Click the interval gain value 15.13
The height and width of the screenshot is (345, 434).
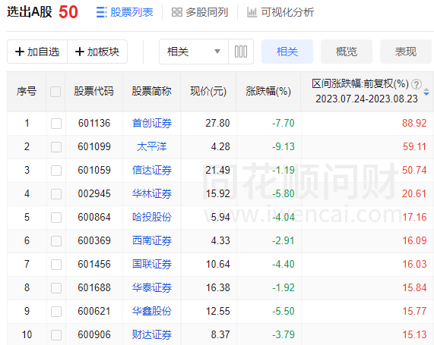(x=414, y=334)
